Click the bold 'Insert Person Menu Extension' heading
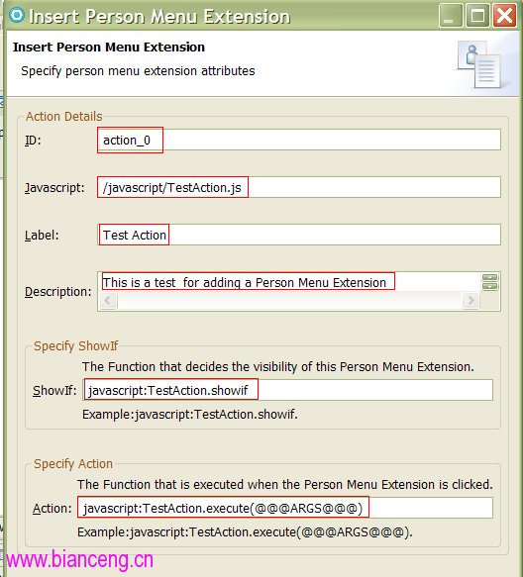 click(109, 48)
